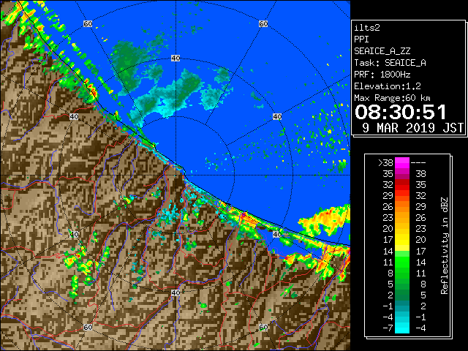Click the 60 km ring label over the northeast sea
This screenshot has height=351, width=468.
[x=263, y=23]
